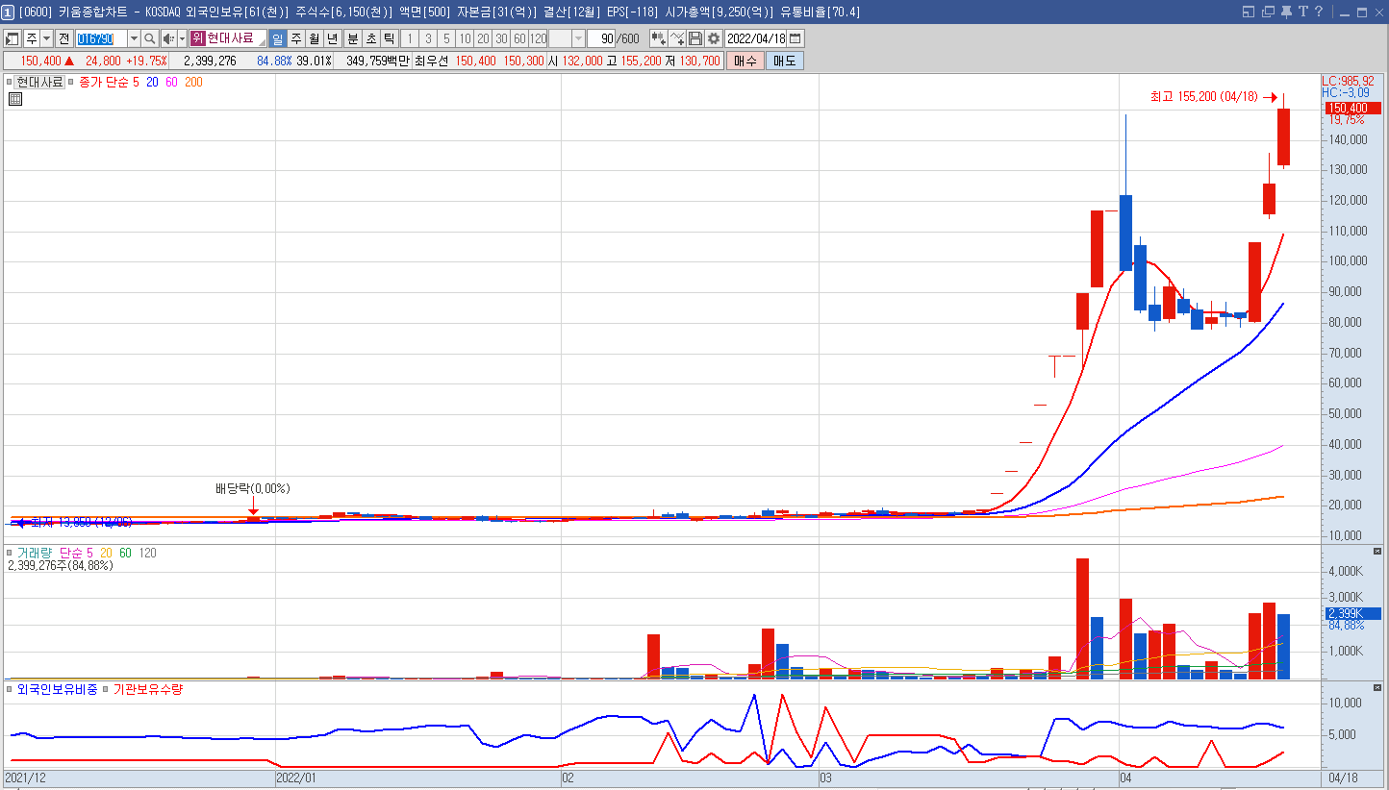1389x790 pixels.
Task: Click the T font size icon
Action: point(1302,12)
